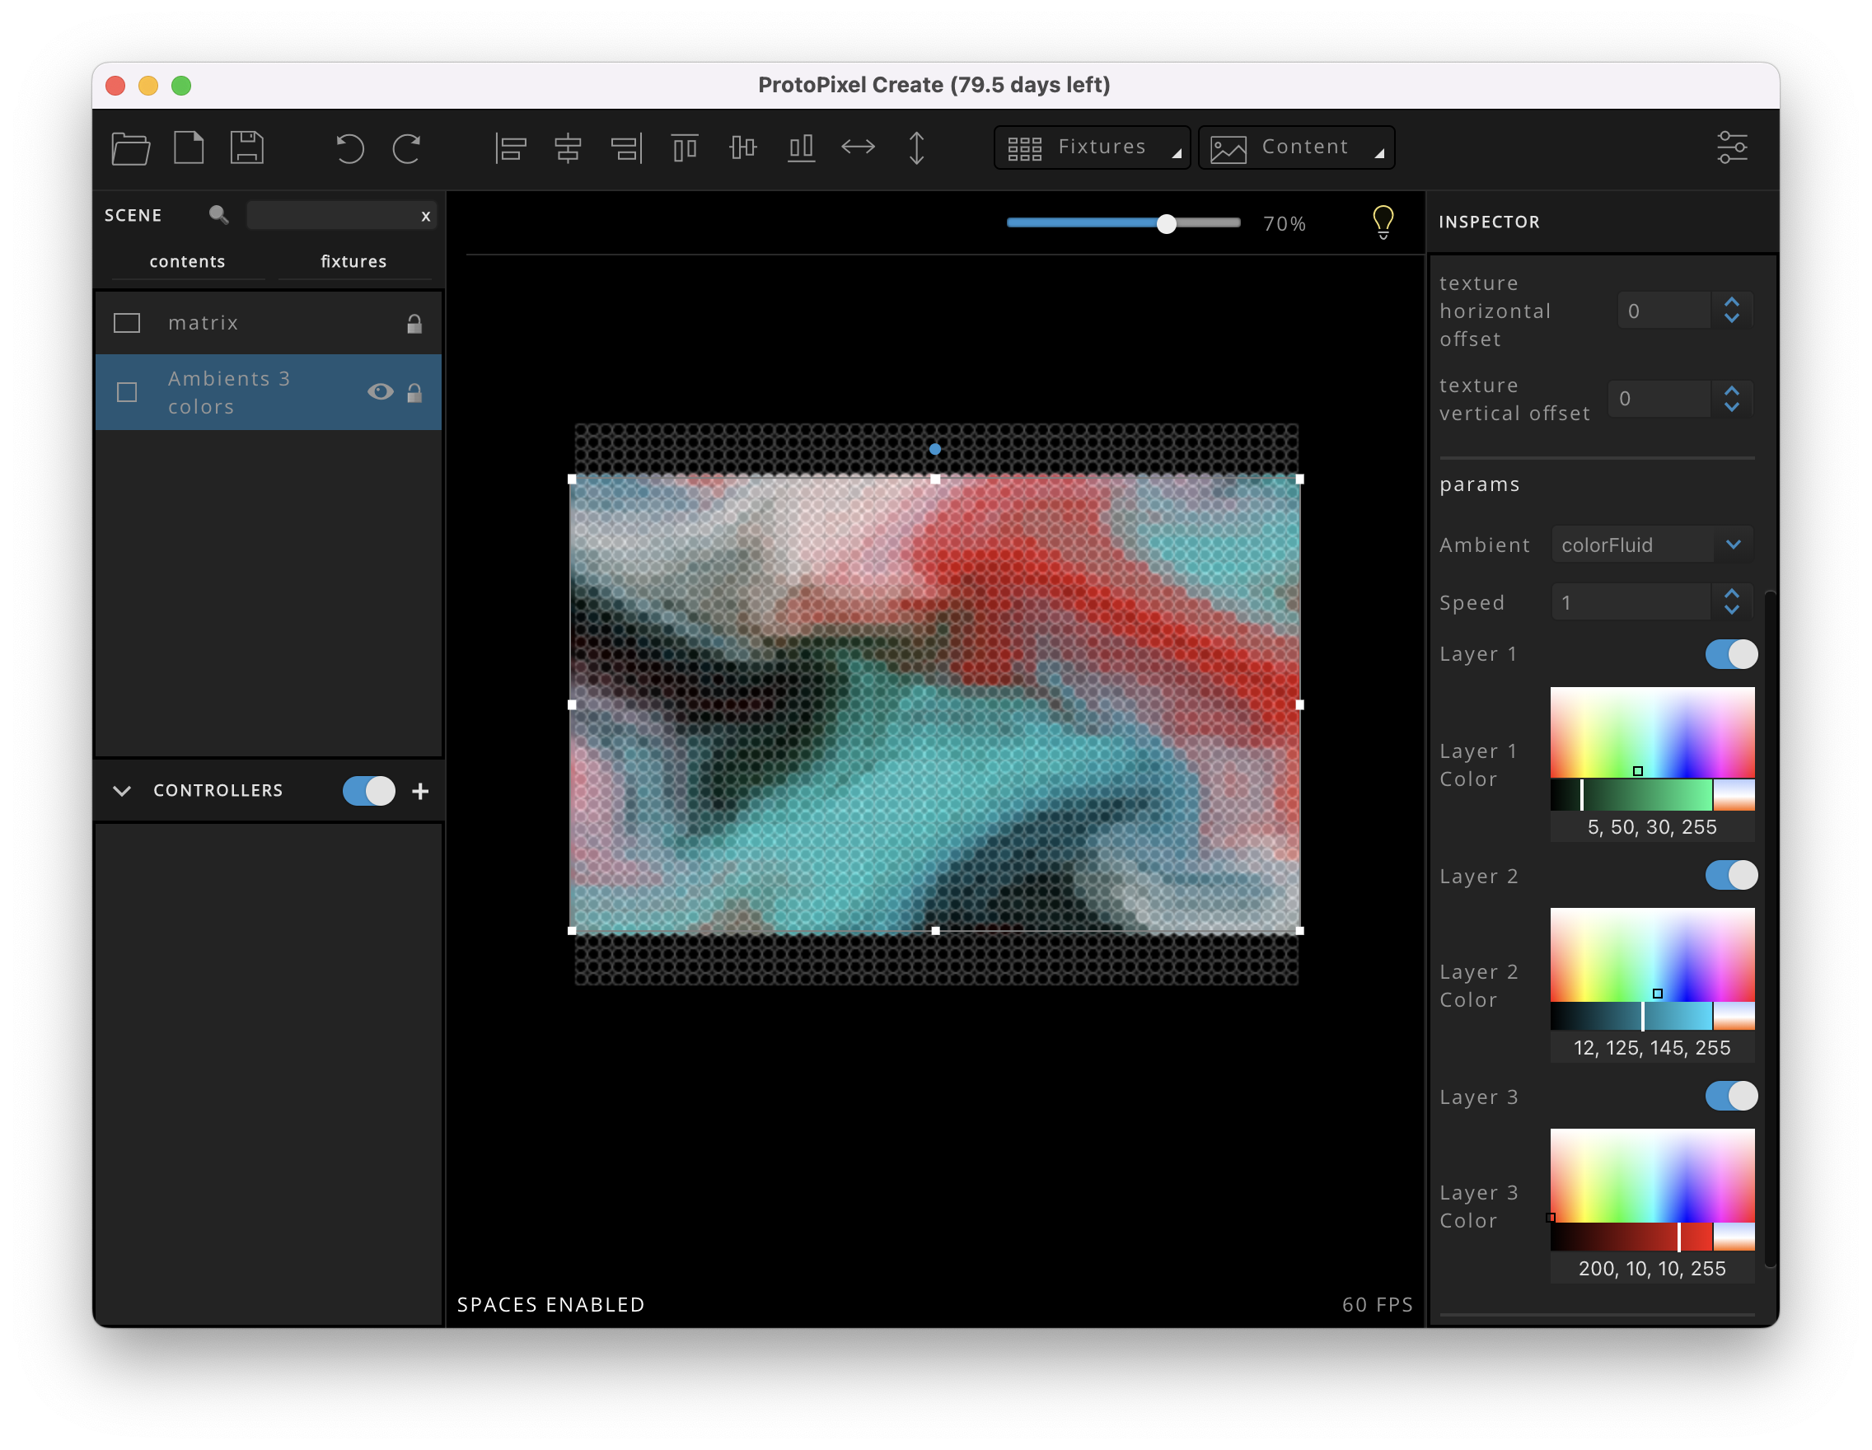Adjust Layer 1 green brightness bar
The height and width of the screenshot is (1450, 1872).
[1631, 795]
